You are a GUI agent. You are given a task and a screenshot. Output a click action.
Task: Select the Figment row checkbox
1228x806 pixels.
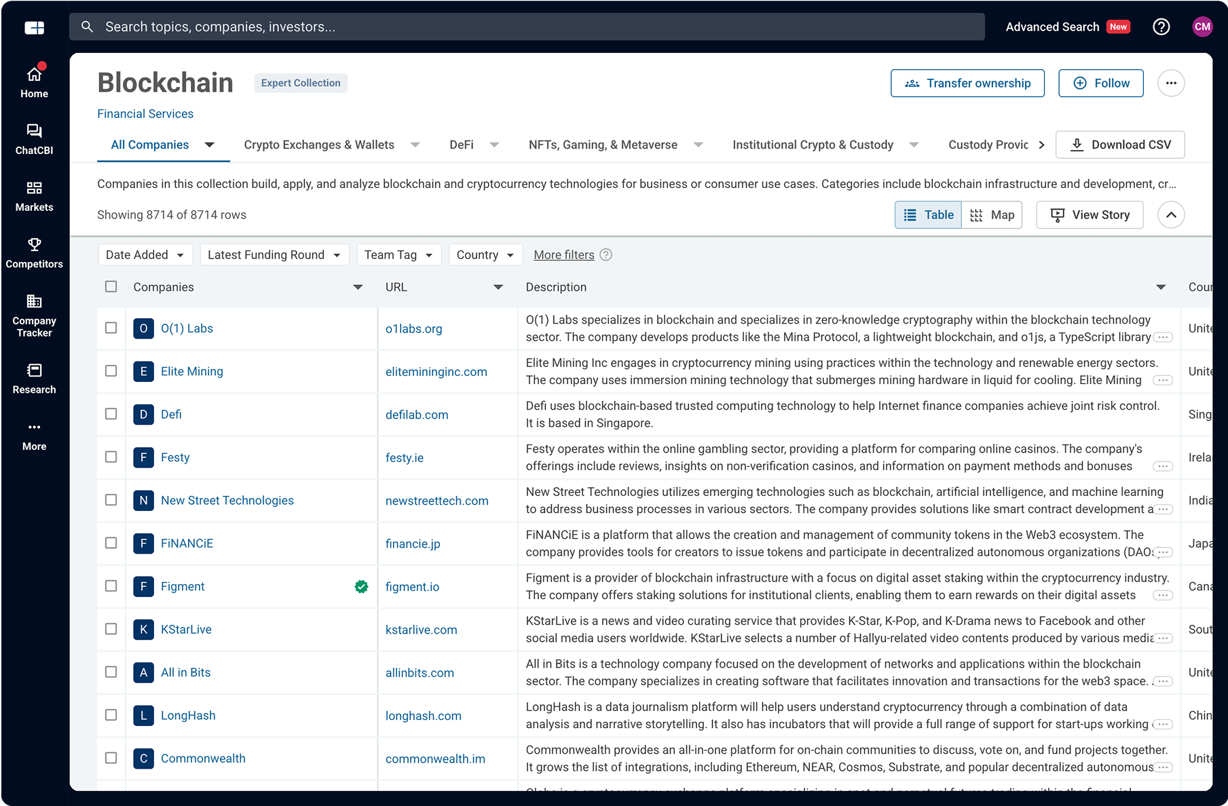point(111,586)
